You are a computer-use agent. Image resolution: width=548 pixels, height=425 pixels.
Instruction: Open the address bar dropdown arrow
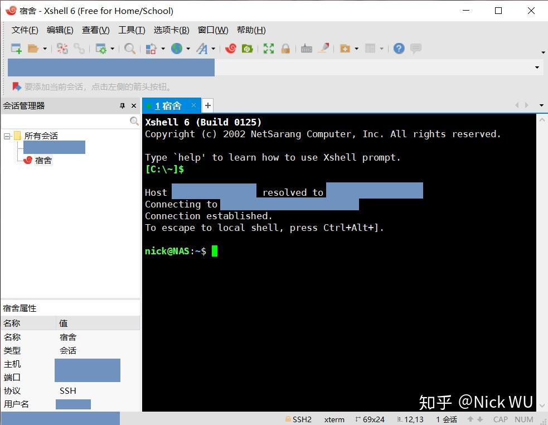coord(536,67)
